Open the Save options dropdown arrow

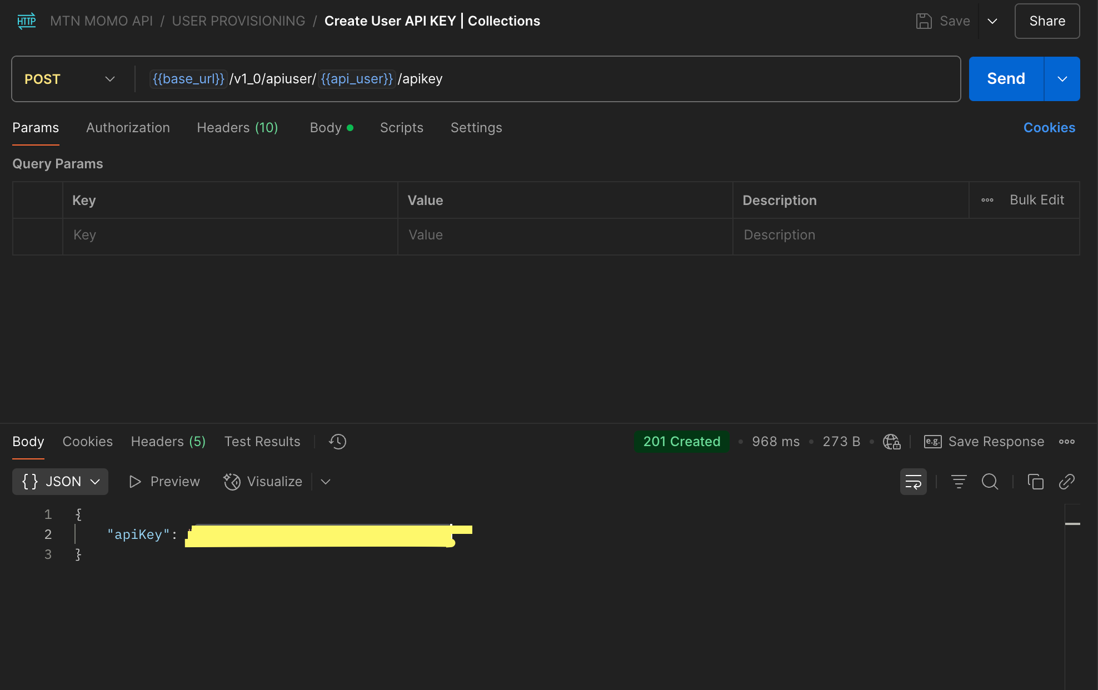tap(992, 21)
